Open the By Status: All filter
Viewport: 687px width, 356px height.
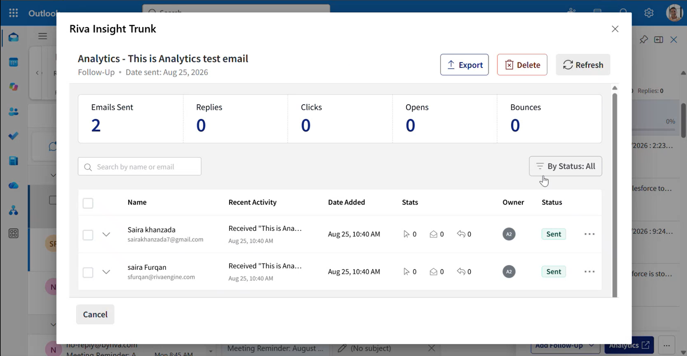[565, 166]
